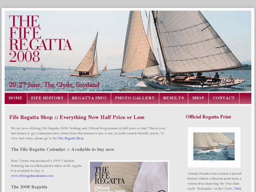Image resolution: width=256 pixels, height=192 pixels.
Task: Click the small yacht in banner
Action: coord(86,55)
